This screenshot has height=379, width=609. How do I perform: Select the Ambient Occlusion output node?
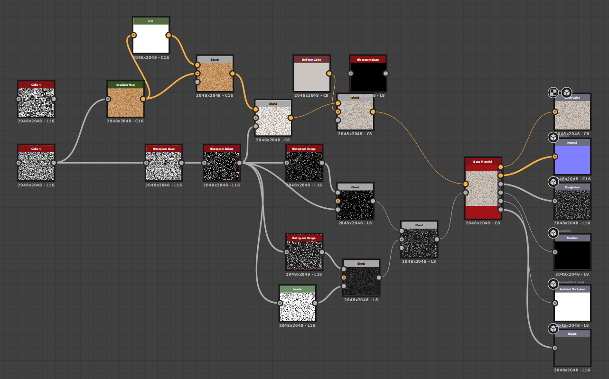(572, 303)
